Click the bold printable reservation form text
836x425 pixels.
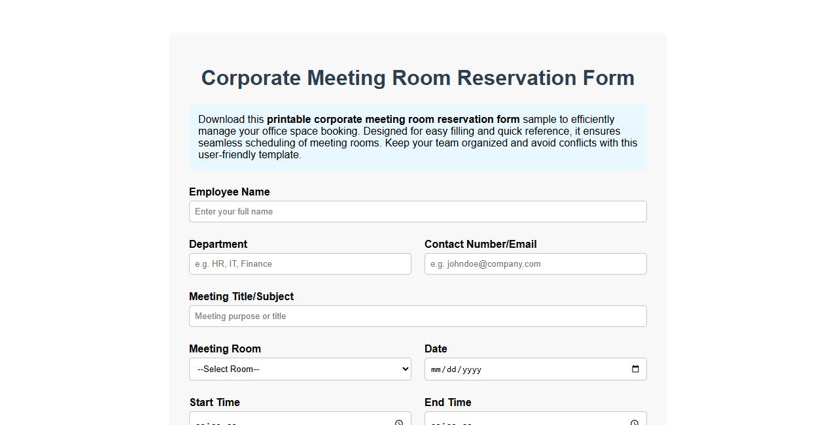(393, 119)
